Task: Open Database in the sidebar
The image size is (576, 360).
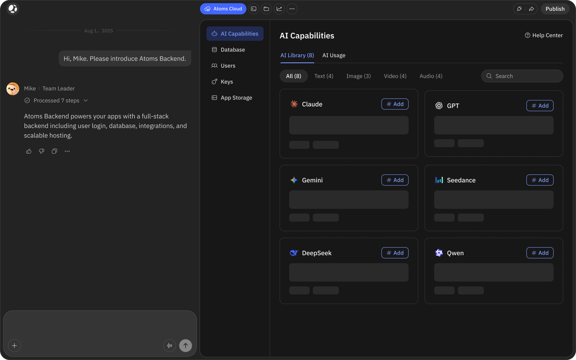Action: tap(235, 50)
